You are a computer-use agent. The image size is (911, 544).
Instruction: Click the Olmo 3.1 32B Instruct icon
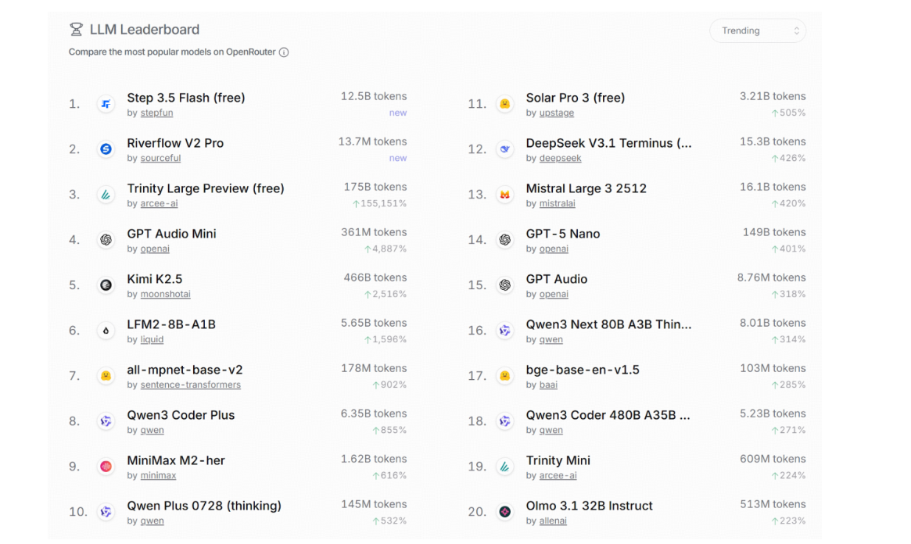504,512
